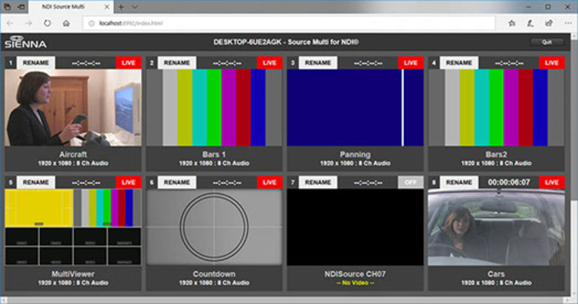Select the NDI Source Multi tab
Screen dimensions: 578x304
click(x=69, y=7)
